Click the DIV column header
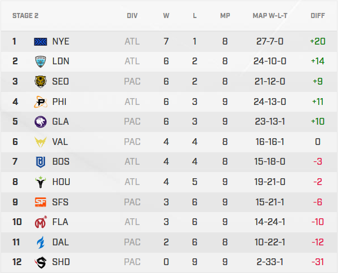Viewport: 338px width, 273px height. [x=132, y=16]
